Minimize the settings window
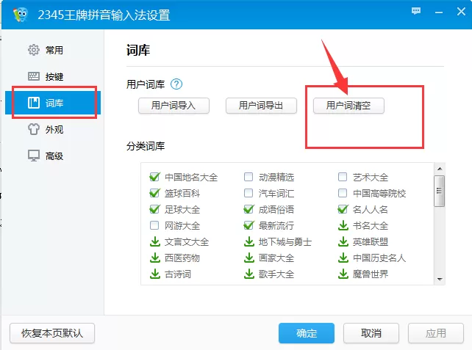 point(439,12)
